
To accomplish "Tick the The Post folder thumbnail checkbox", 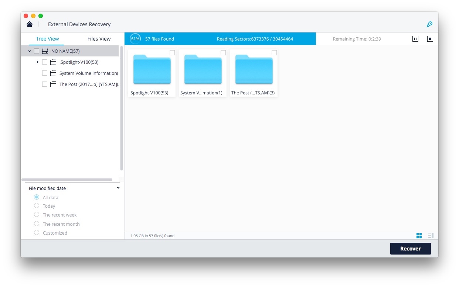I will tap(274, 53).
